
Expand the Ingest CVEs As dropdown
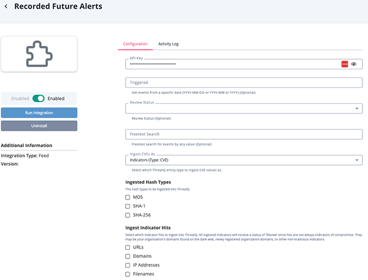[x=243, y=160]
